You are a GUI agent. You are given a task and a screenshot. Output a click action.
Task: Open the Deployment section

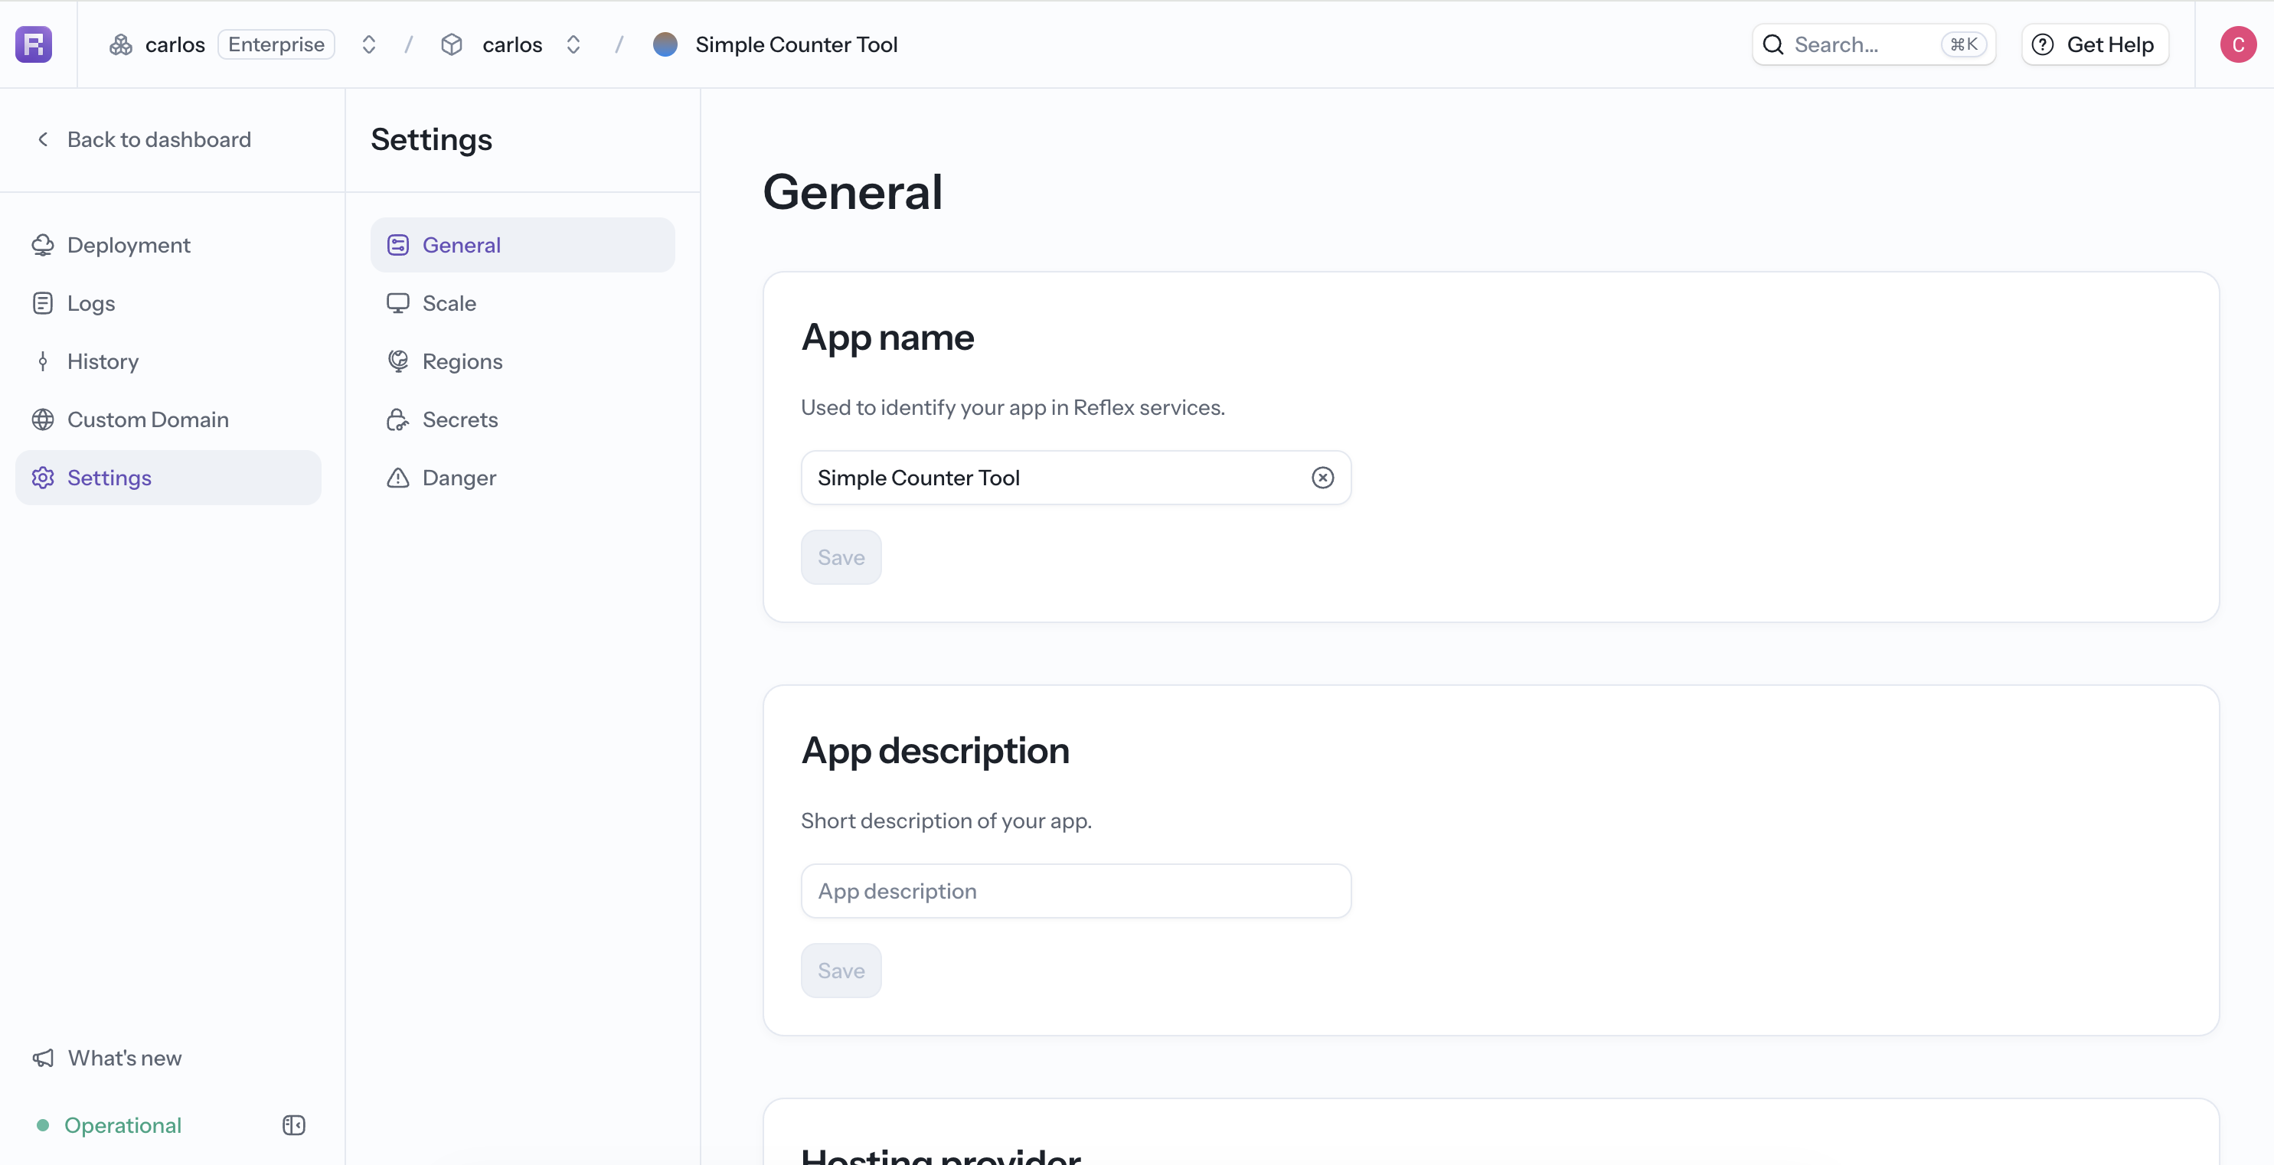[x=168, y=244]
